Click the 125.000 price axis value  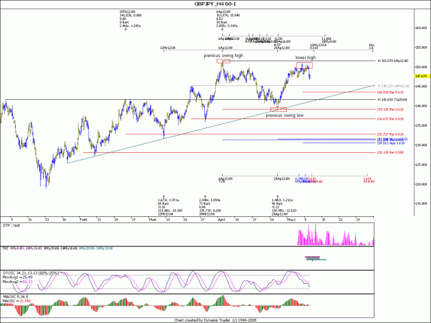point(421,165)
